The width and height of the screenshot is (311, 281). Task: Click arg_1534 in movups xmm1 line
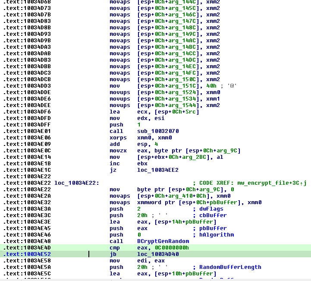(182, 98)
